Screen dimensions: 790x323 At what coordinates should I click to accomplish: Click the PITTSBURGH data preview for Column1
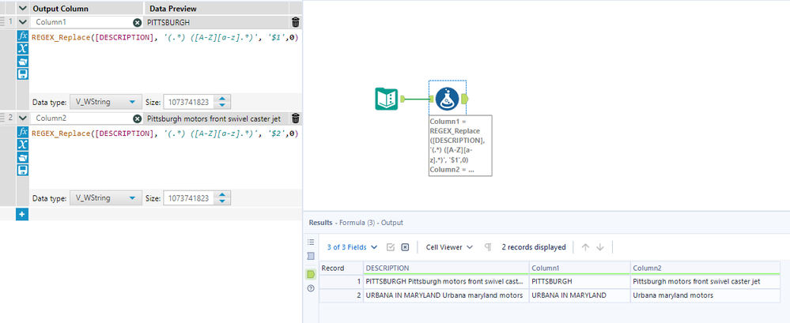point(217,22)
